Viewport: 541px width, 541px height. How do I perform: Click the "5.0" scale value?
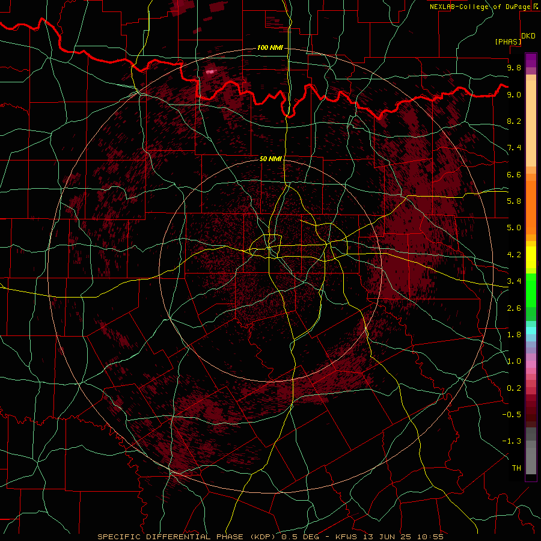514,228
